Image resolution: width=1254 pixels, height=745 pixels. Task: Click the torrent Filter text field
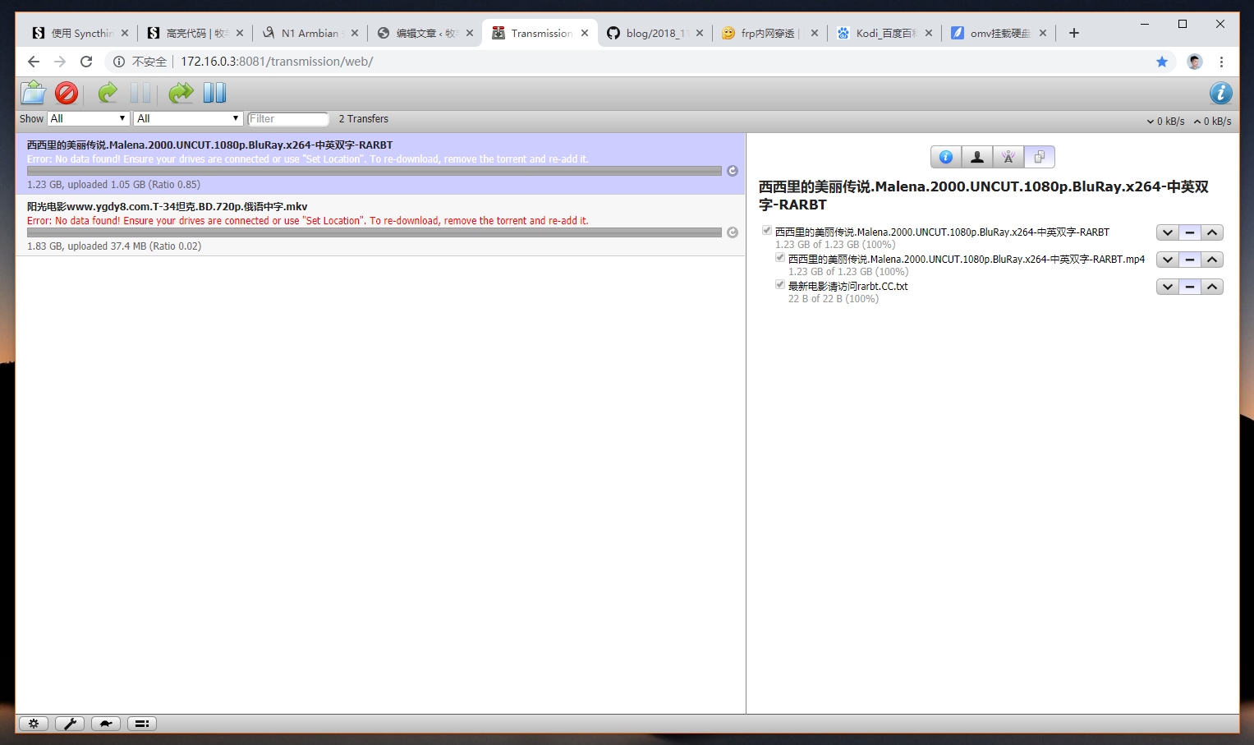click(288, 119)
